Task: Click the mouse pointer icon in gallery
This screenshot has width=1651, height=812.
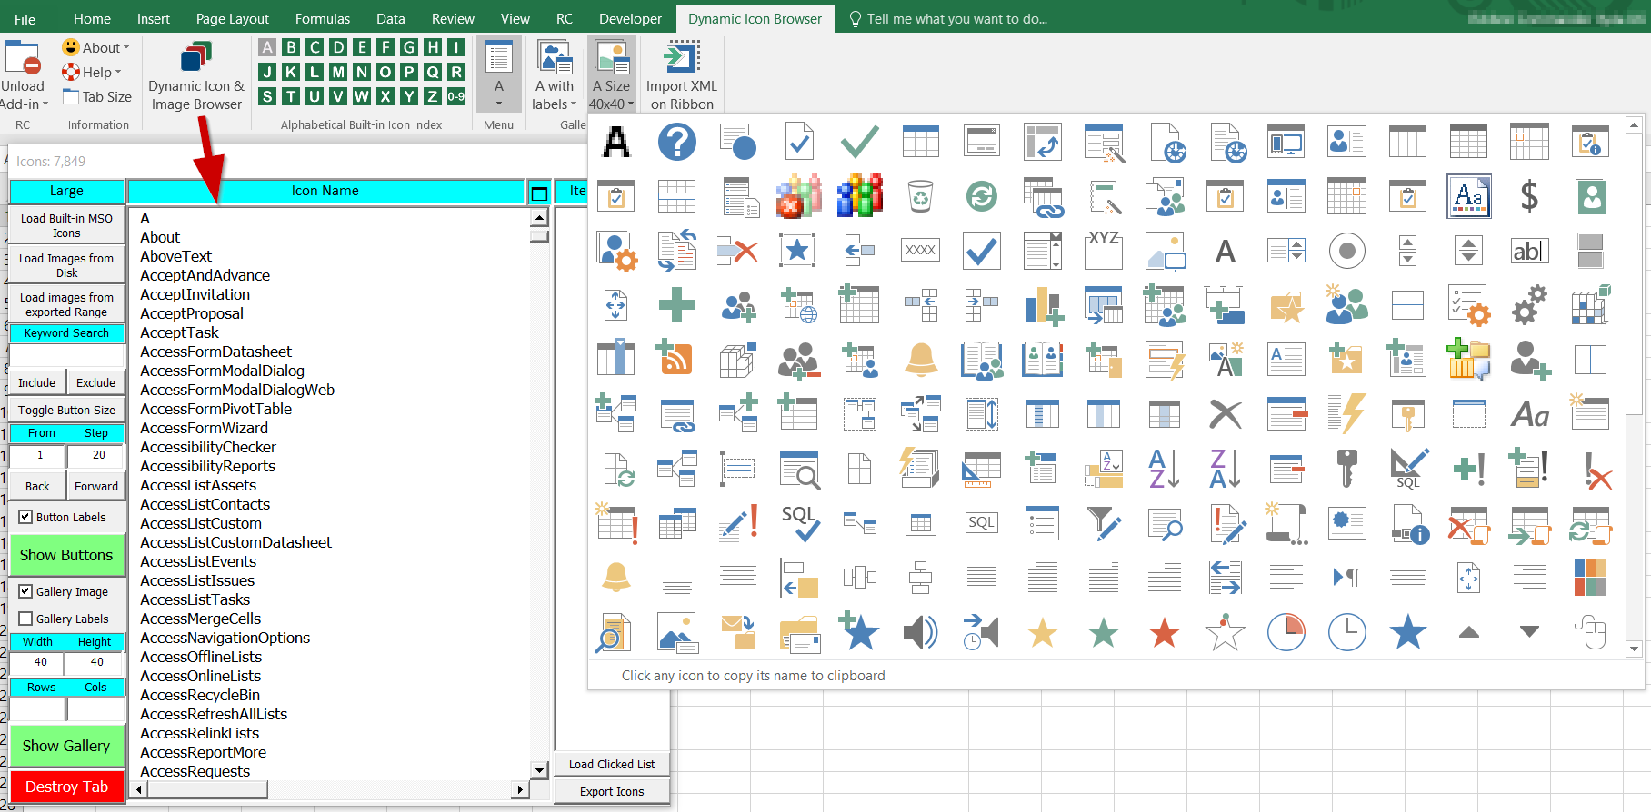Action: (x=1591, y=632)
